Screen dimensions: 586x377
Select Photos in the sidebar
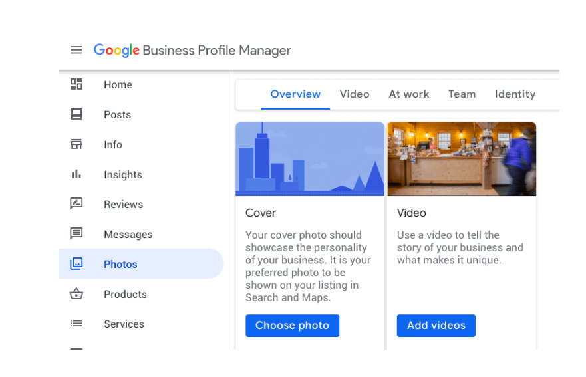tap(141, 264)
